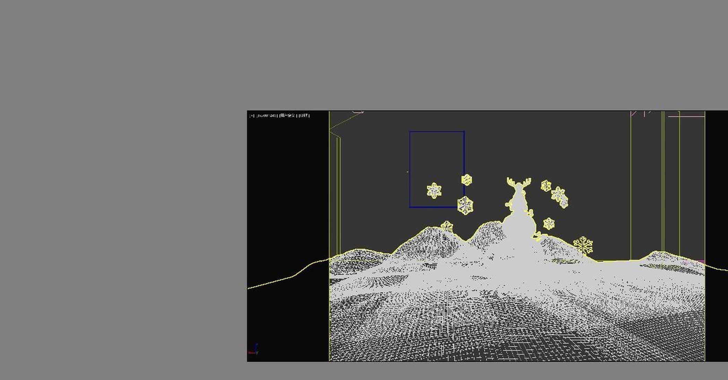Screen dimensions: 728x380
Task: Select the small snowflake on the rectangle's right edge
Action: click(467, 180)
